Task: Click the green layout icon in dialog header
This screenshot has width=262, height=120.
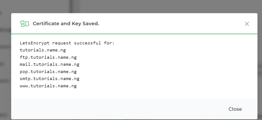Action: click(25, 24)
